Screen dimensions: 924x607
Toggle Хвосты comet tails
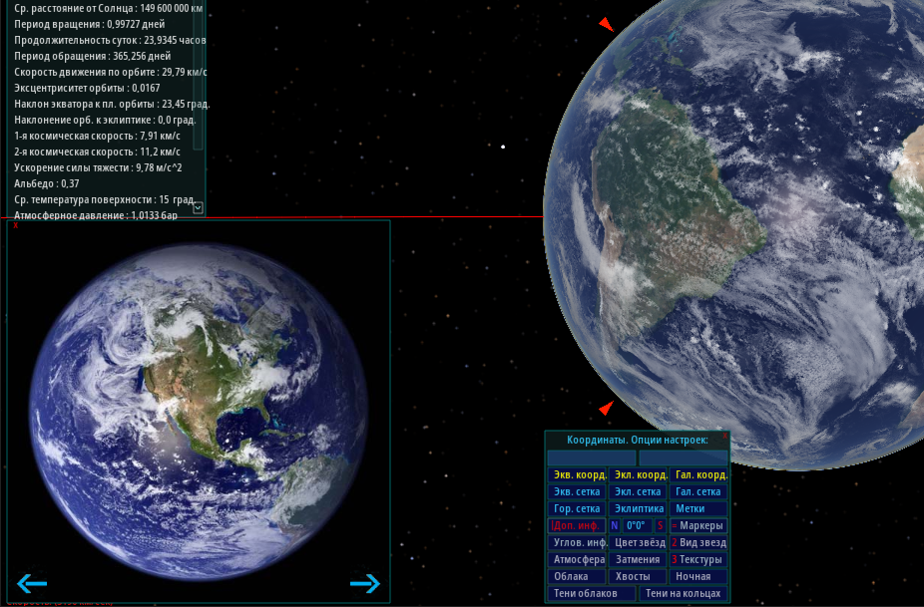pos(638,577)
